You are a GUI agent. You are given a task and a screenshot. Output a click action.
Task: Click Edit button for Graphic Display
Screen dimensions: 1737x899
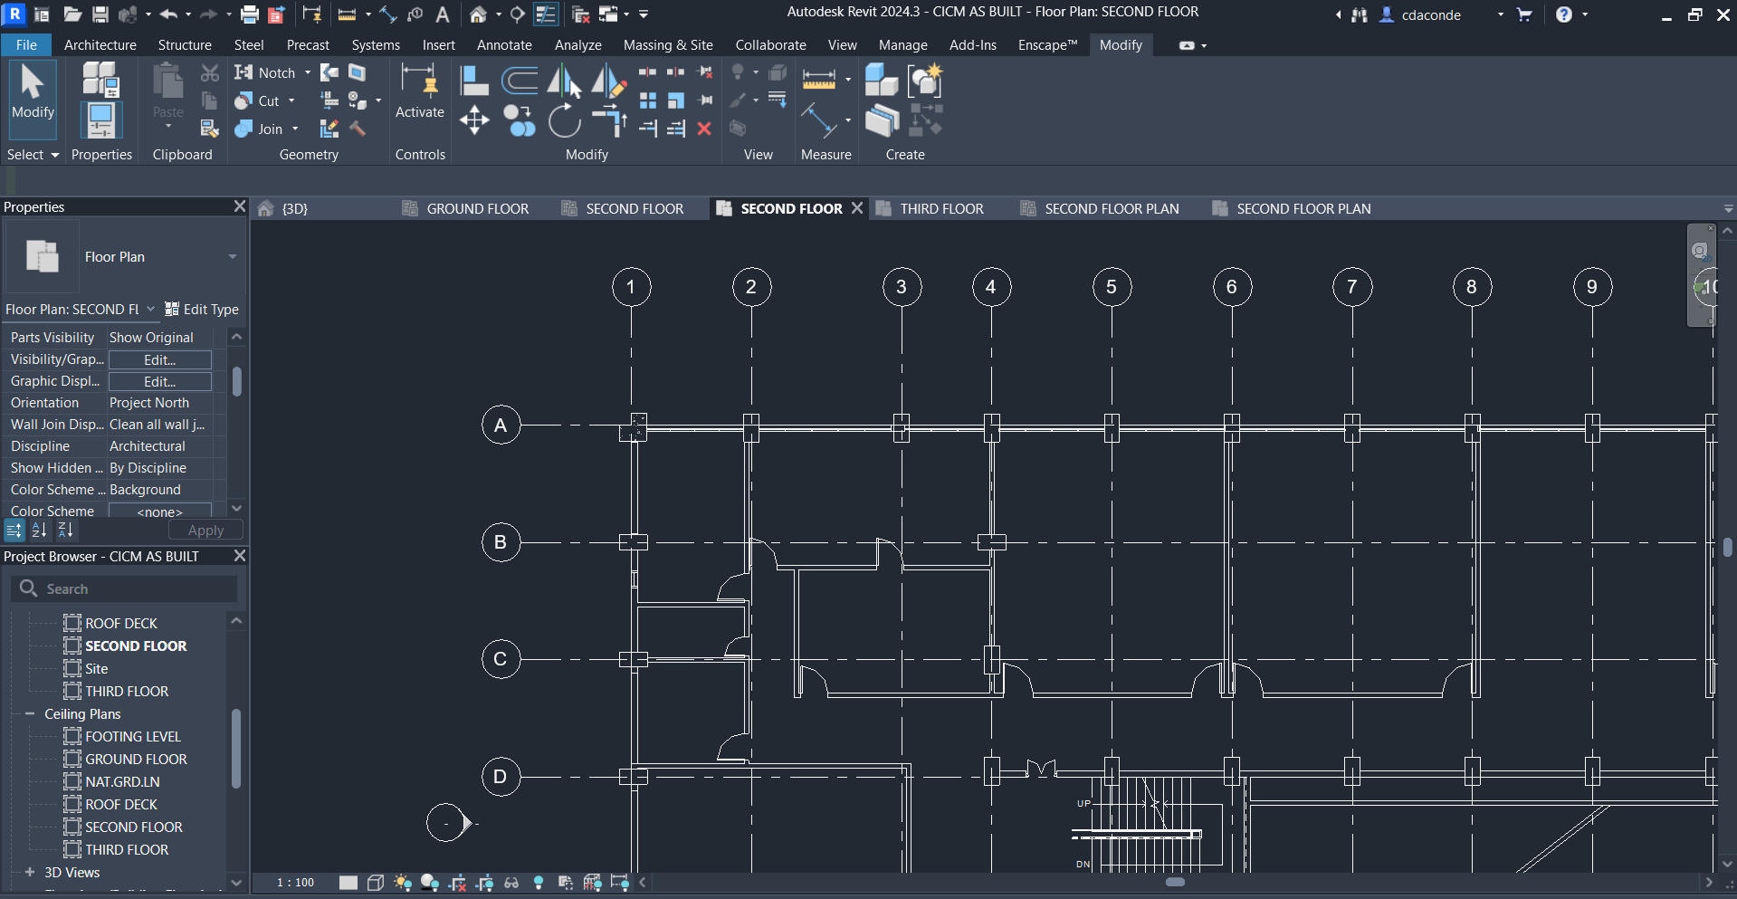point(160,382)
